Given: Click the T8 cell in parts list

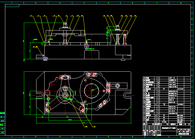Looking at the screenshot, I should [x=164, y=104].
